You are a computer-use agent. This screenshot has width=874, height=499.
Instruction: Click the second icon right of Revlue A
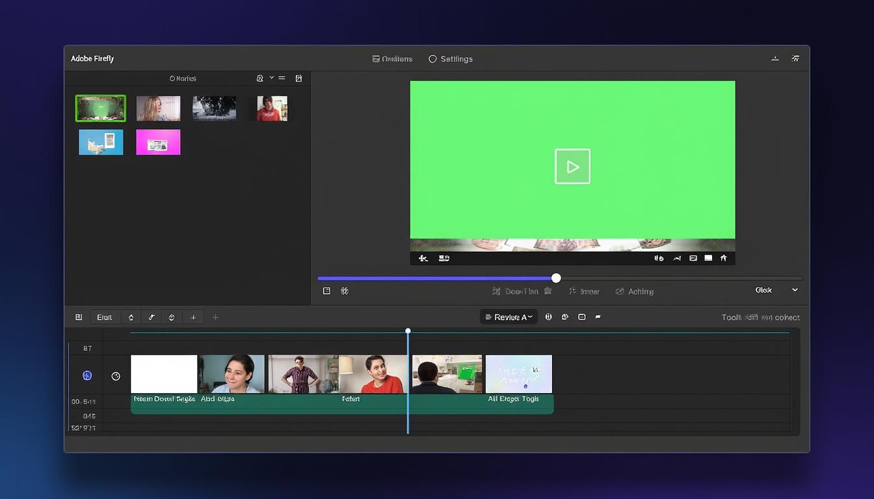565,317
